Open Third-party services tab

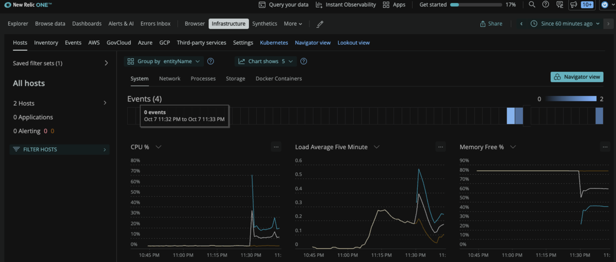point(201,43)
